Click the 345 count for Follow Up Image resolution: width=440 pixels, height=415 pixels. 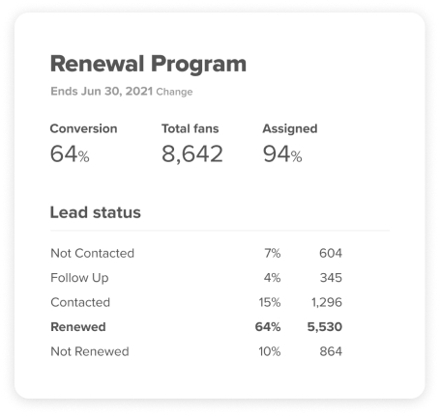click(x=331, y=278)
